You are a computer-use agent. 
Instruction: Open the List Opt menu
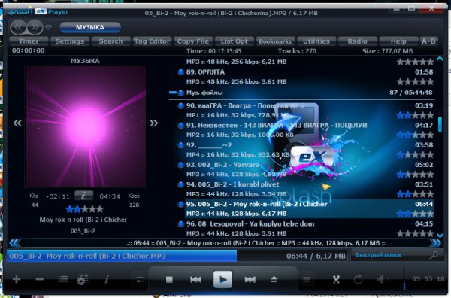[234, 41]
